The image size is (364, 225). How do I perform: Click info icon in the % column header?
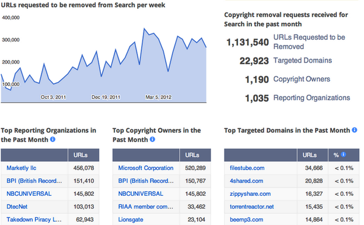pyautogui.click(x=344, y=154)
